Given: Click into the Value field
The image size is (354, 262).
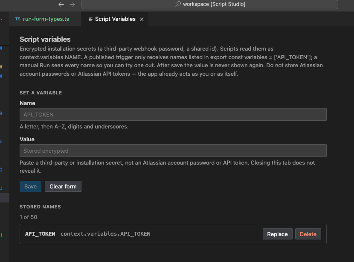Looking at the screenshot, I should point(173,151).
